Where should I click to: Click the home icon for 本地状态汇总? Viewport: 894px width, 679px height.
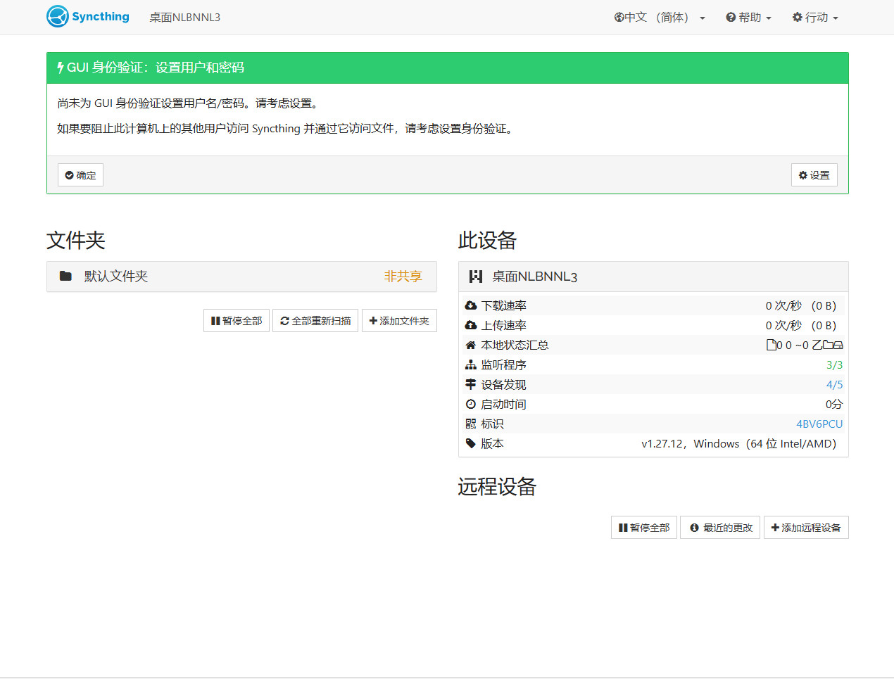[471, 345]
